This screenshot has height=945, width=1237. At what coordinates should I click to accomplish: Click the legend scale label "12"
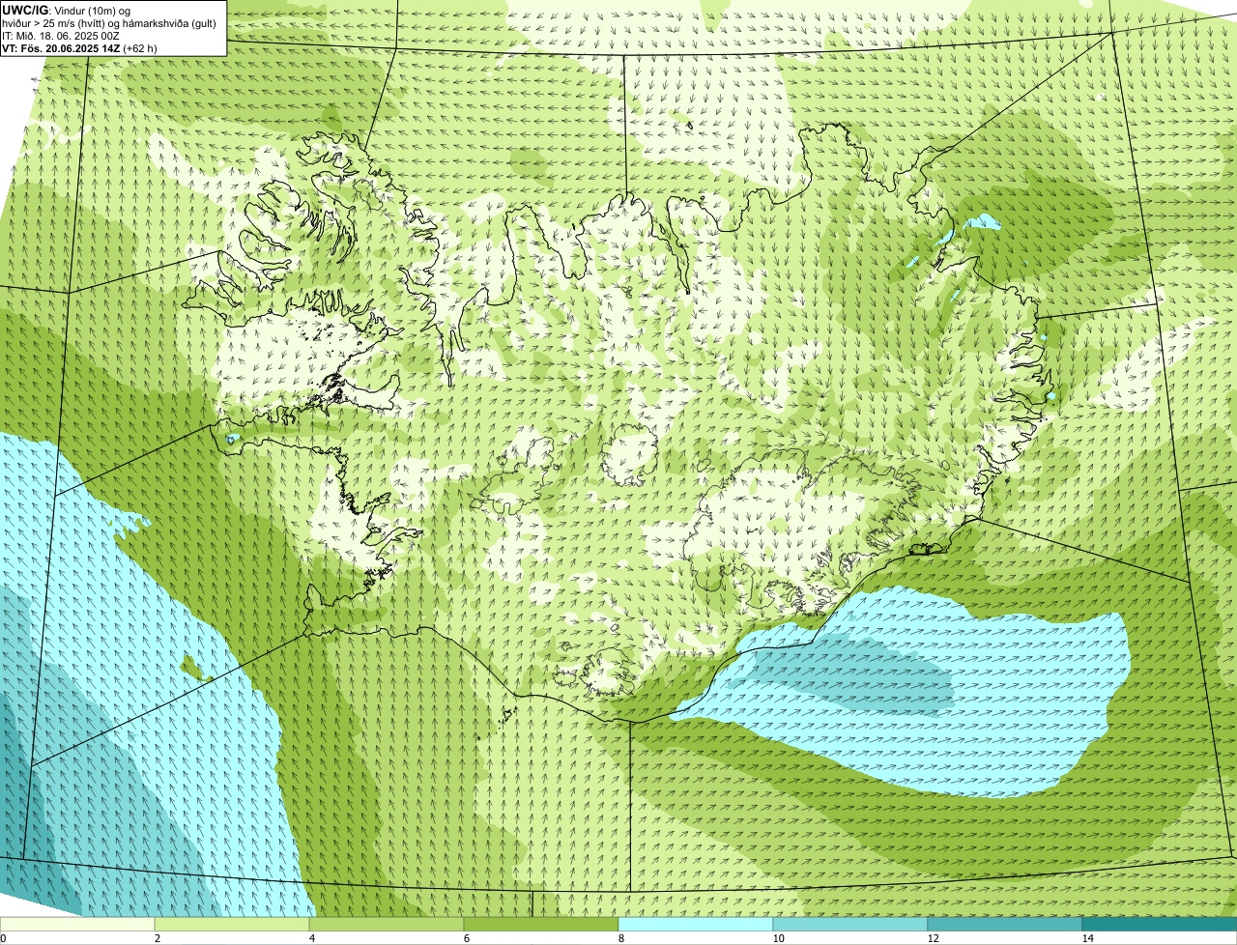click(x=933, y=938)
